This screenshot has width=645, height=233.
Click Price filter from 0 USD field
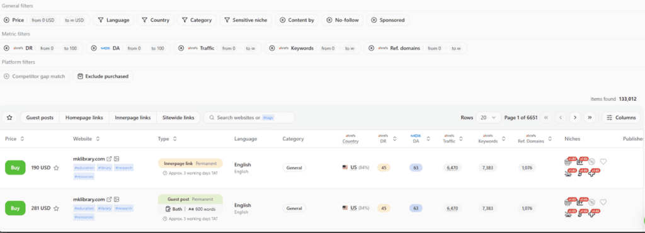pos(43,20)
